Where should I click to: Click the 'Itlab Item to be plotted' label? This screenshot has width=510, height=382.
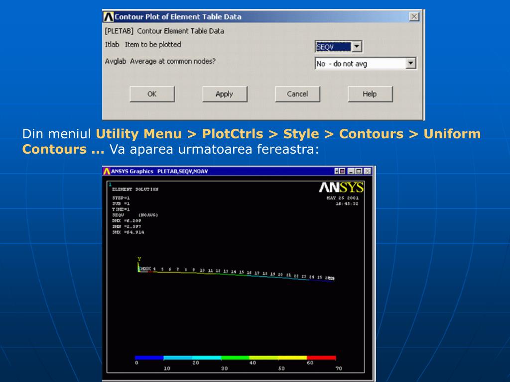(143, 44)
